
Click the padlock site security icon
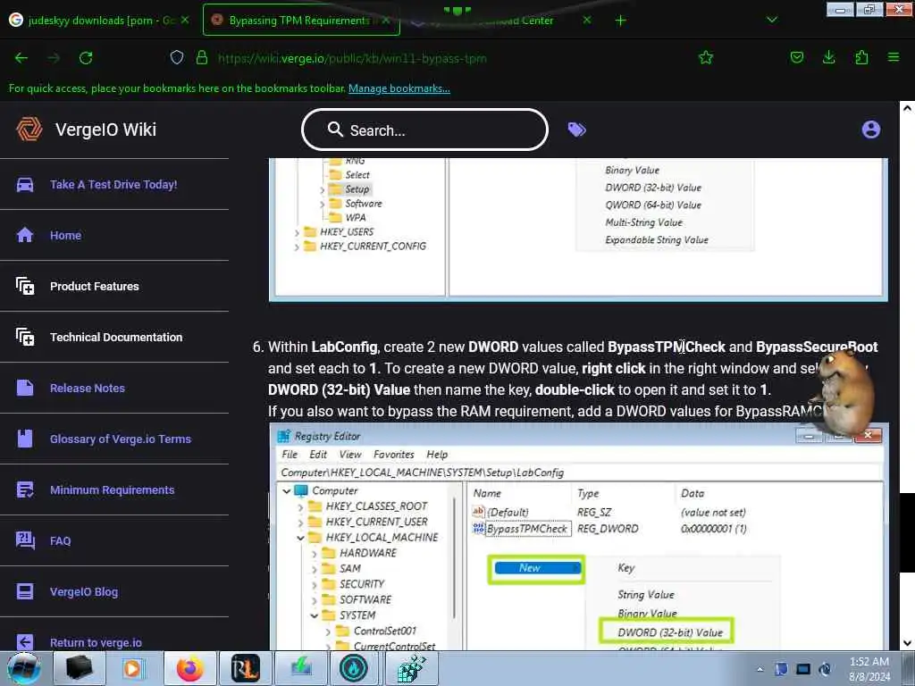201,57
